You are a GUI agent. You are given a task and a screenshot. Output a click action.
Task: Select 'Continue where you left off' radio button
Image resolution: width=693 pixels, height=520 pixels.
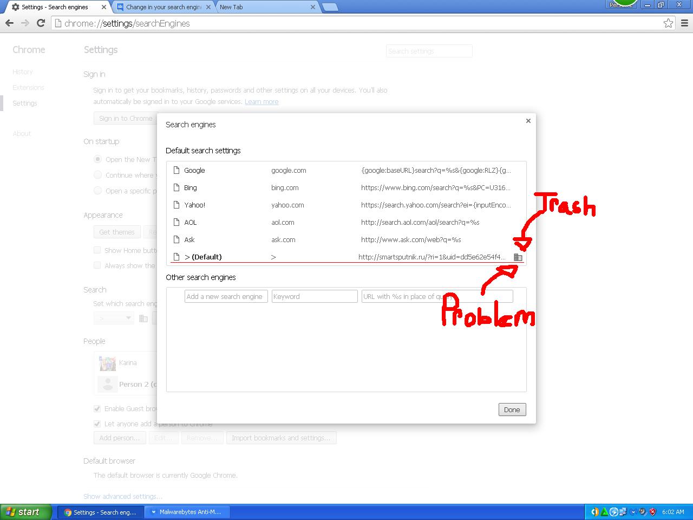click(97, 175)
